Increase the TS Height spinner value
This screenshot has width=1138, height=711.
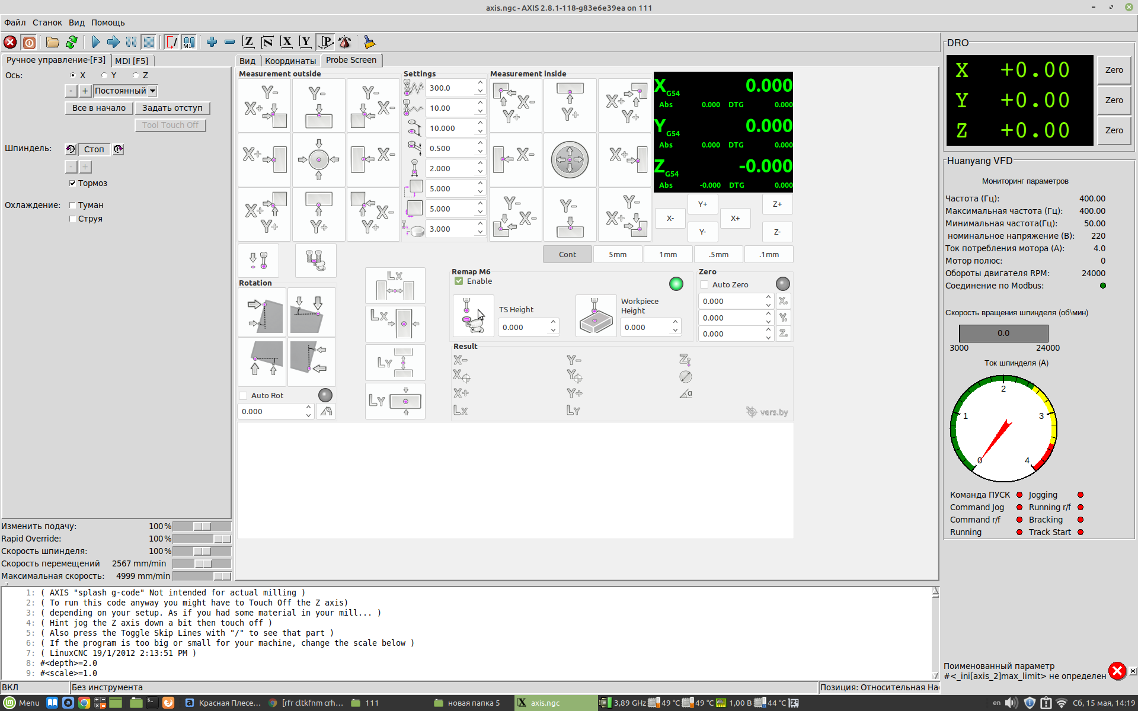553,323
